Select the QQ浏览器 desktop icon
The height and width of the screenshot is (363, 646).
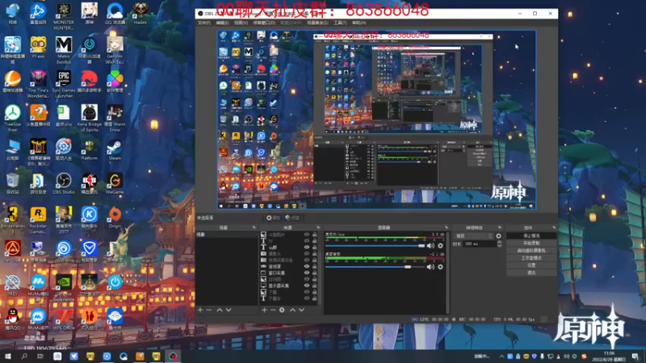[x=115, y=14]
